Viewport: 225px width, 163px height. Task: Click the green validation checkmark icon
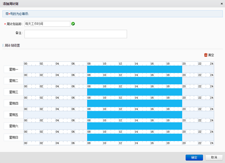coord(73,24)
